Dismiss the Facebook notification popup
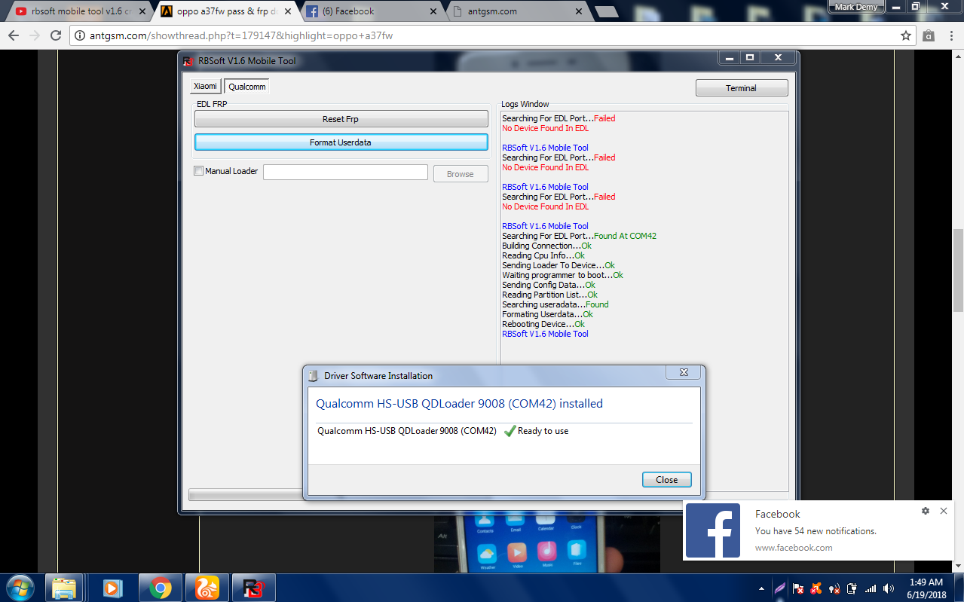This screenshot has height=602, width=964. coord(944,511)
